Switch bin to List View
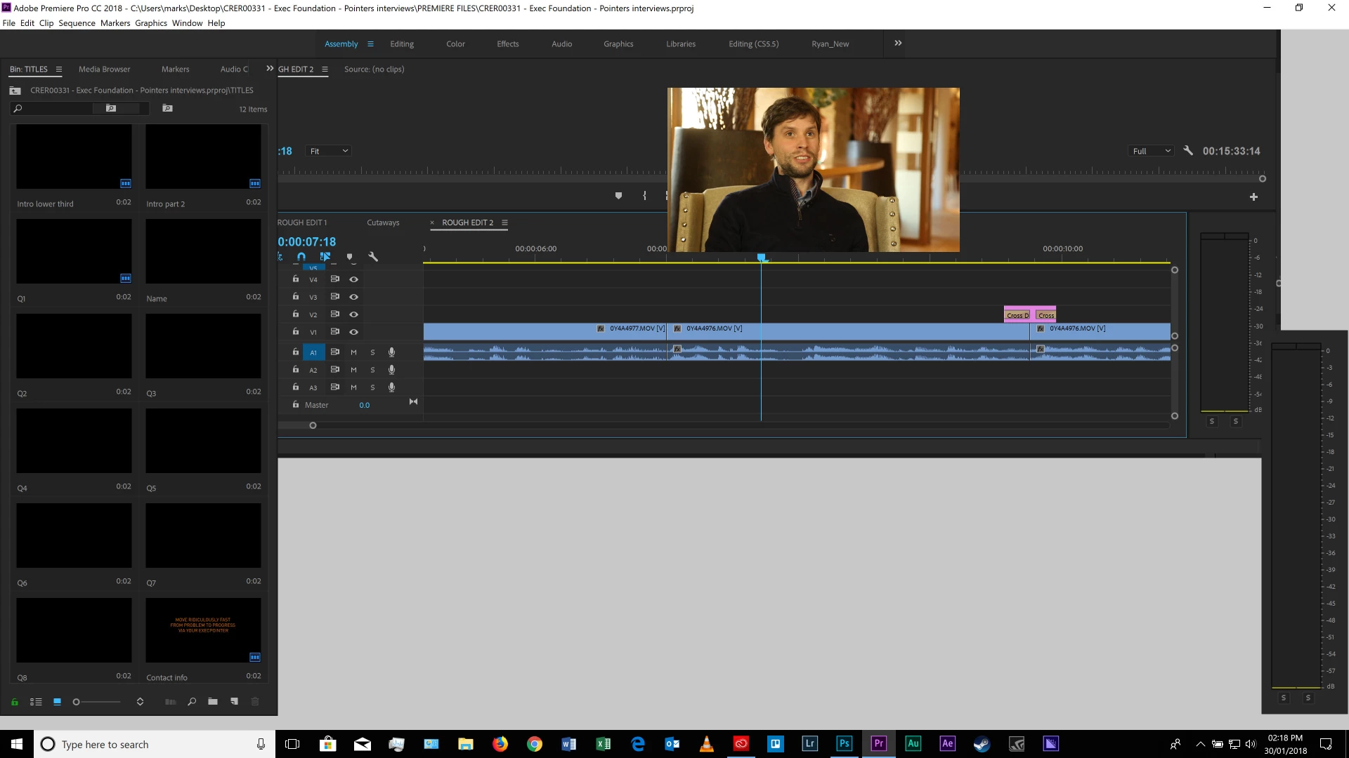Screen dimensions: 1349x758 click(36, 702)
